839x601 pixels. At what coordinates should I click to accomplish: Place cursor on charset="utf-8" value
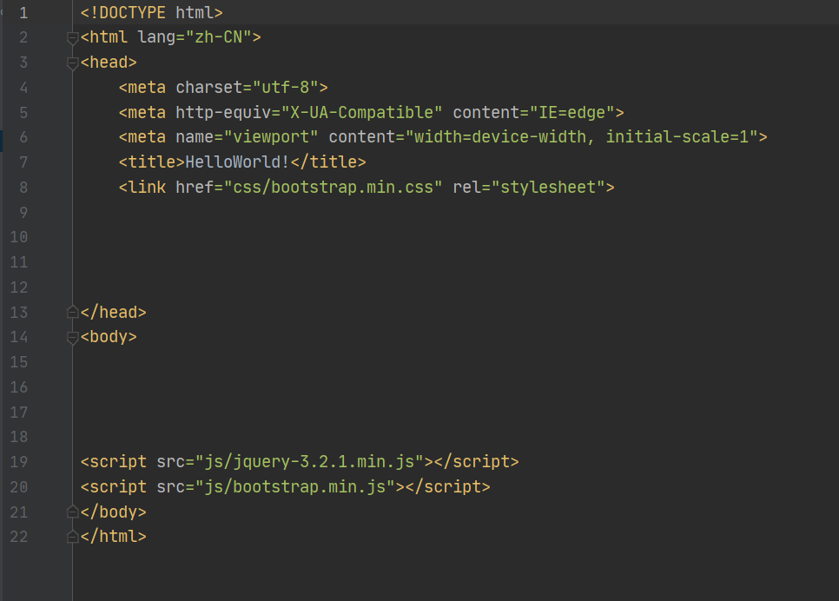point(285,87)
